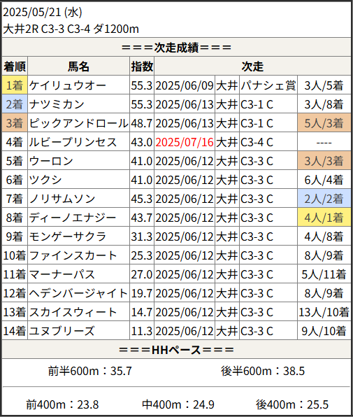Click the 着順 column header

15,66
